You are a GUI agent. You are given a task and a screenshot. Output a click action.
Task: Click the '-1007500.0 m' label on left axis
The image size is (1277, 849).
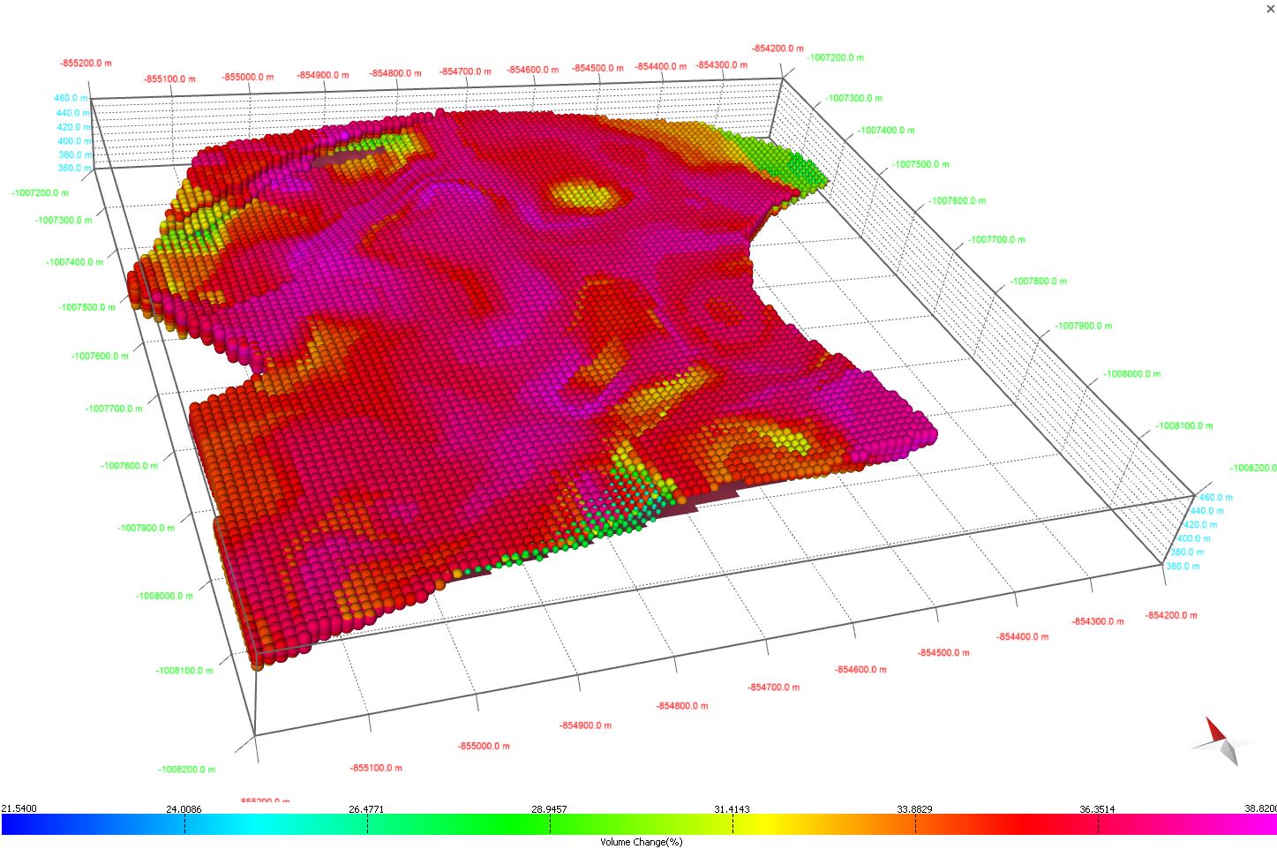(x=87, y=307)
